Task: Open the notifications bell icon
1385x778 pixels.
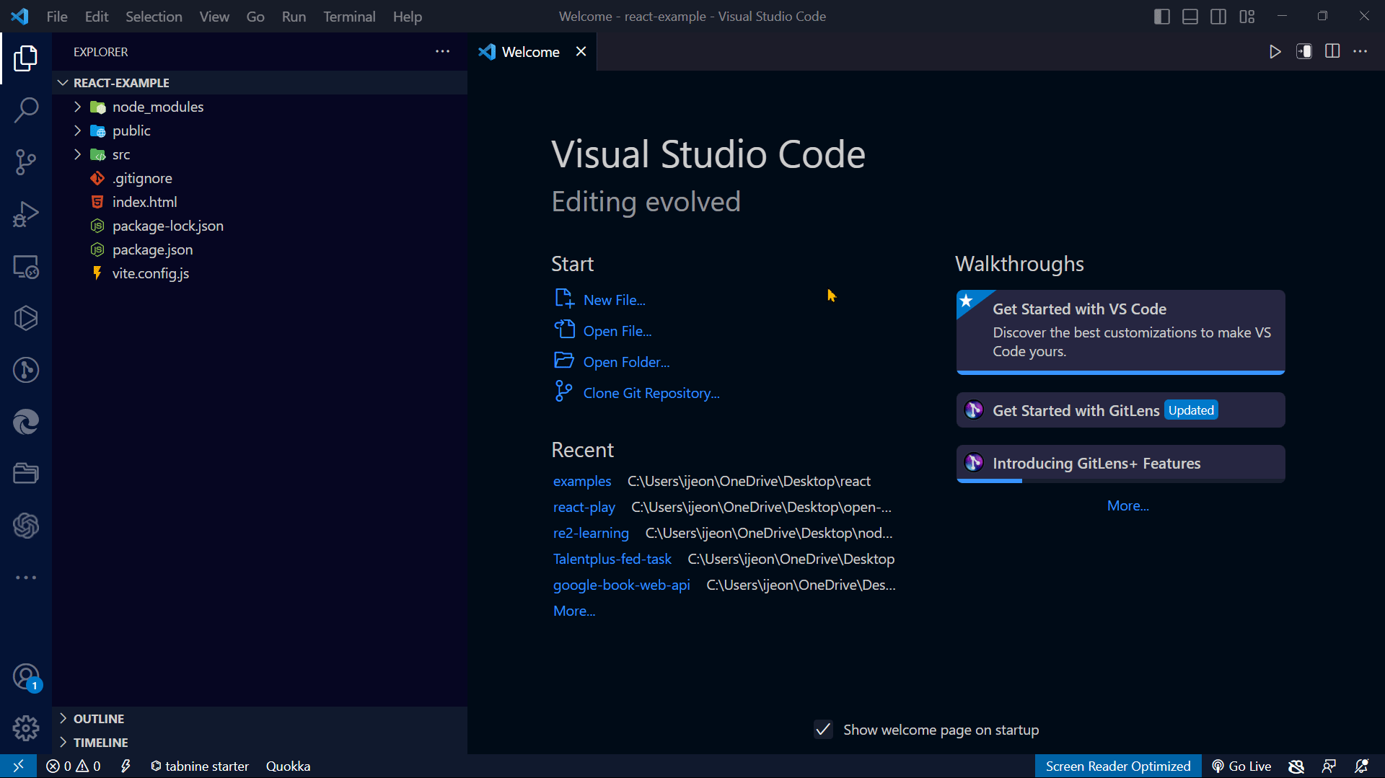Action: tap(1362, 766)
